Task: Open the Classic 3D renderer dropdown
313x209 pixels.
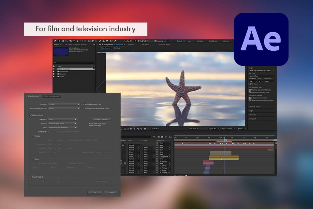Action: (x=214, y=129)
